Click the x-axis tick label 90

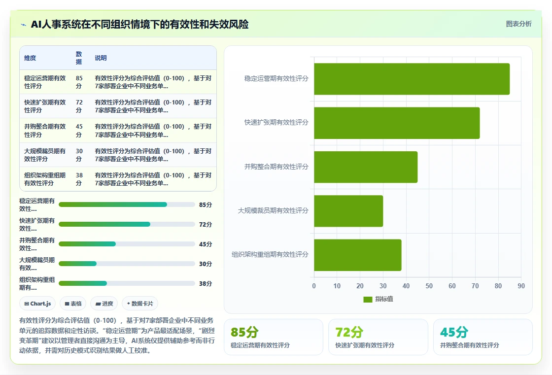(x=521, y=286)
